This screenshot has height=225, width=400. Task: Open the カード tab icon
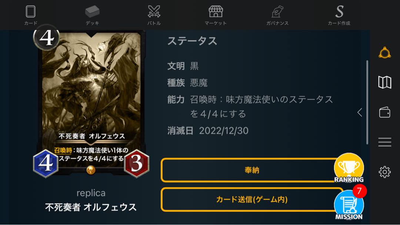tap(31, 12)
